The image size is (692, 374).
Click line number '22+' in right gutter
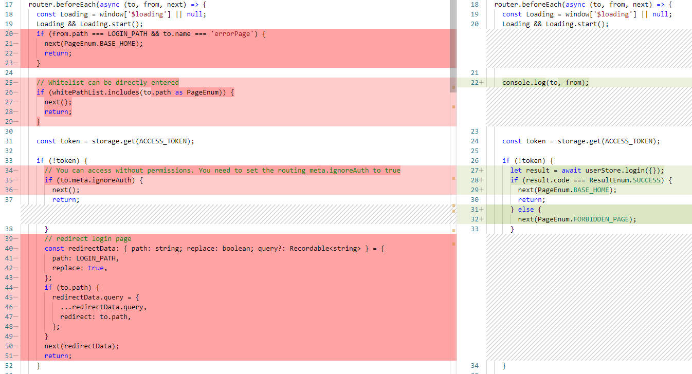[x=477, y=82]
